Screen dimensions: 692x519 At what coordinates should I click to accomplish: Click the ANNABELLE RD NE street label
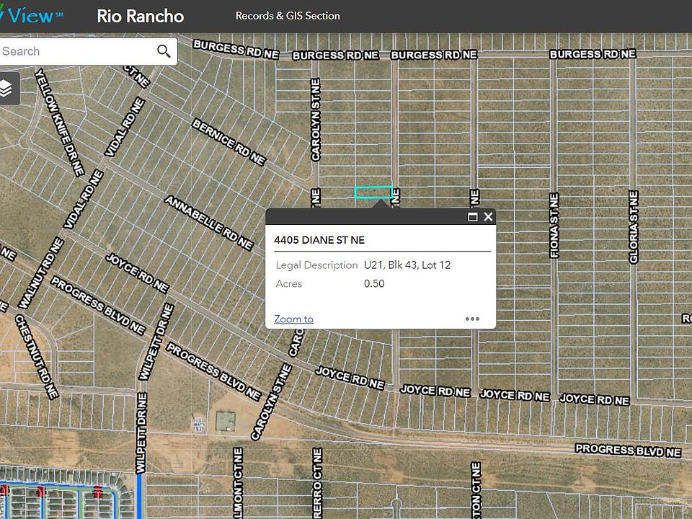(x=209, y=223)
